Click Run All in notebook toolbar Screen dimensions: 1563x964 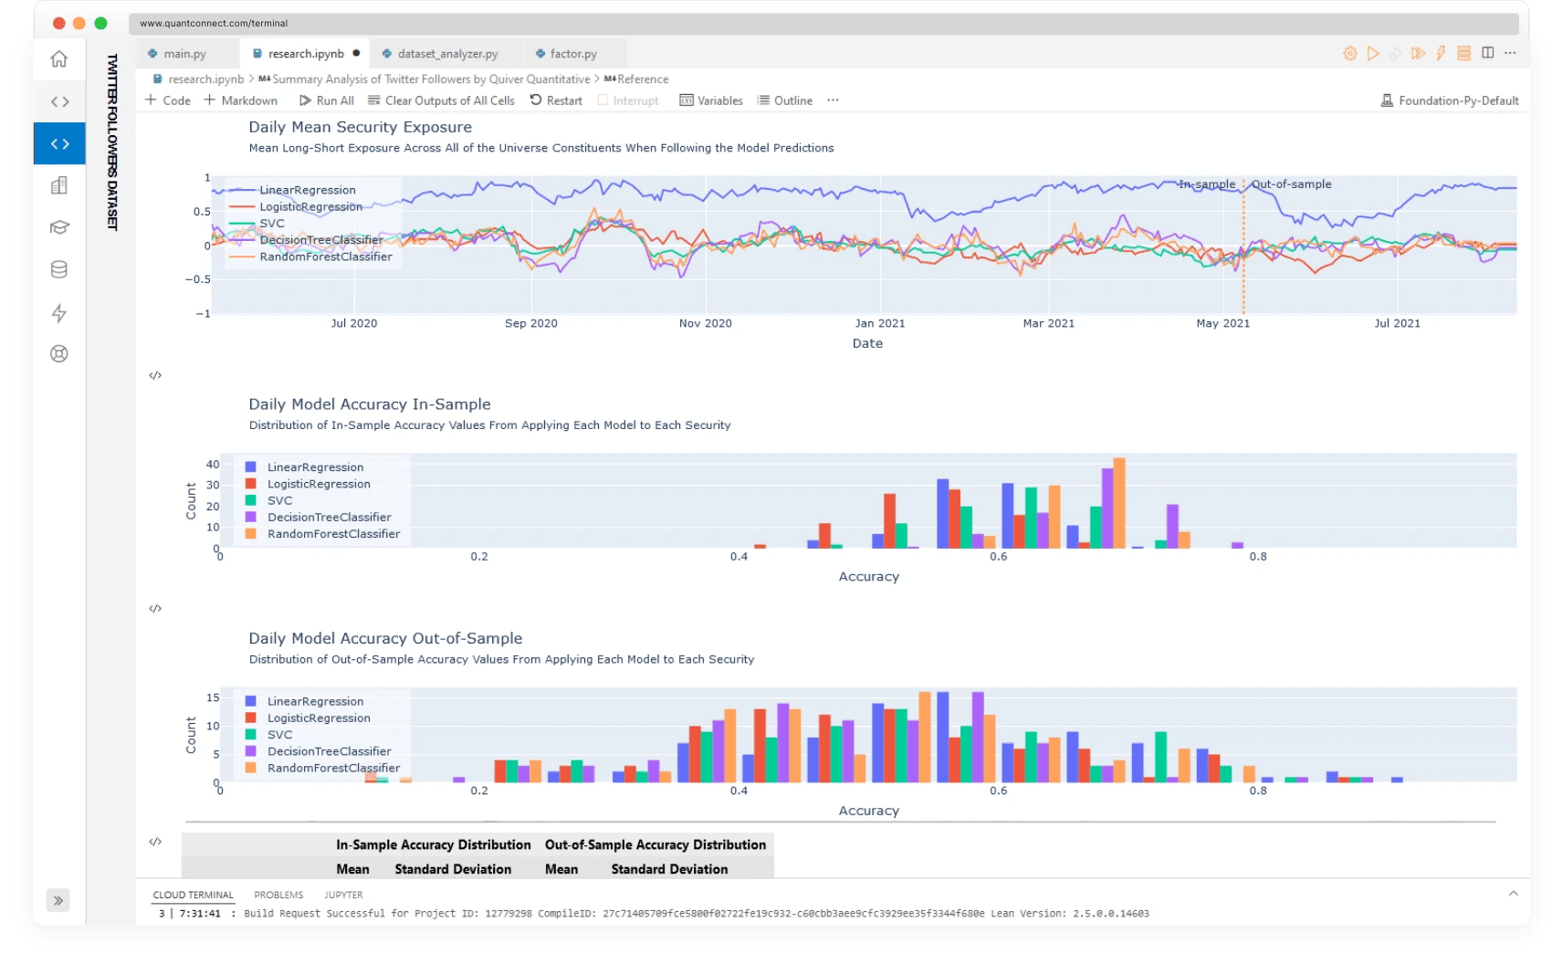coord(327,100)
